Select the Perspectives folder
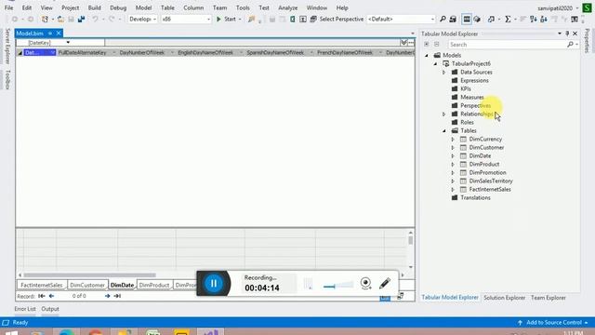The height and width of the screenshot is (335, 595). pyautogui.click(x=475, y=105)
